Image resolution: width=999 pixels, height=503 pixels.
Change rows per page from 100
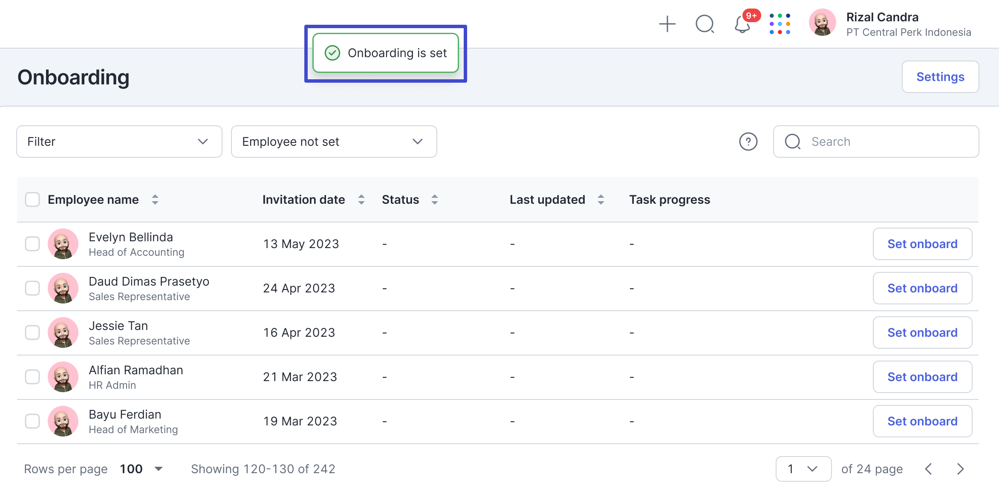[x=141, y=469]
